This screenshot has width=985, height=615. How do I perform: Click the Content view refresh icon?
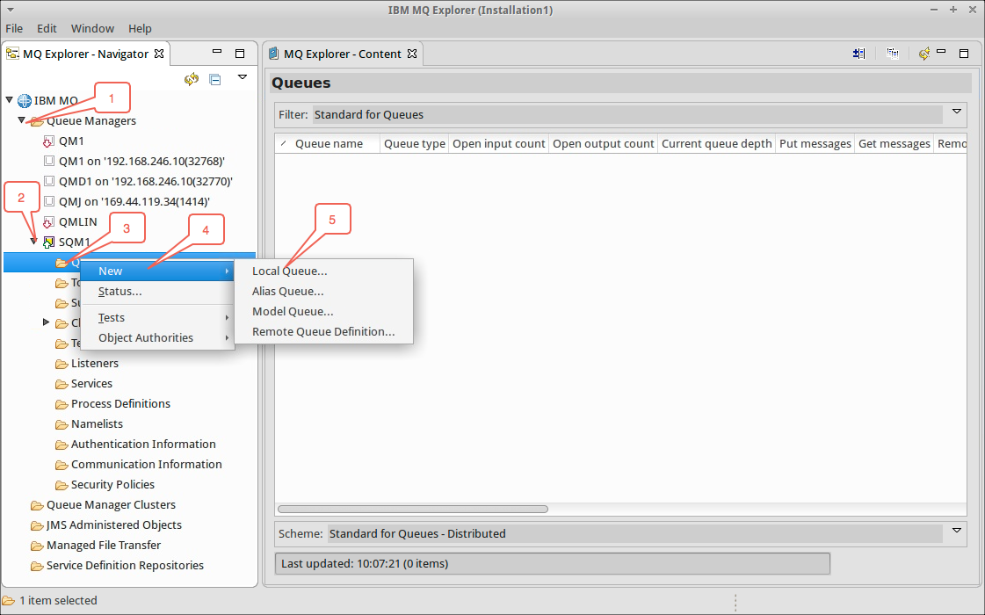924,54
